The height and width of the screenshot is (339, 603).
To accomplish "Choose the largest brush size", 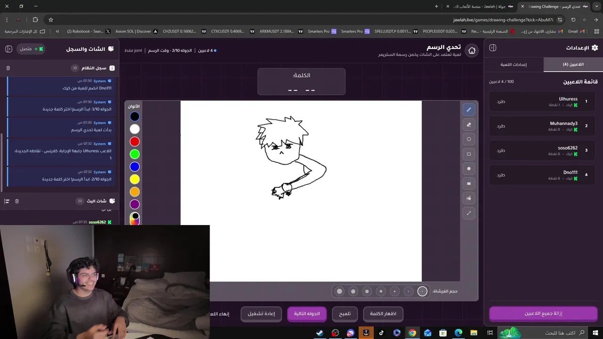I will coord(339,291).
